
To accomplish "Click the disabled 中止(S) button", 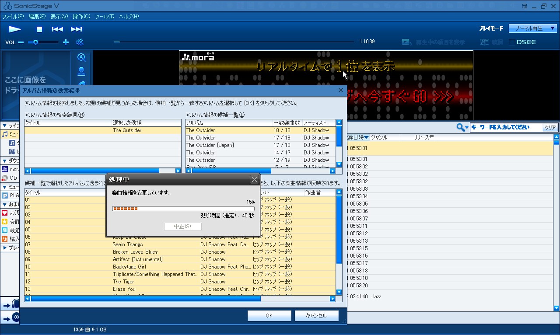I will (x=182, y=227).
